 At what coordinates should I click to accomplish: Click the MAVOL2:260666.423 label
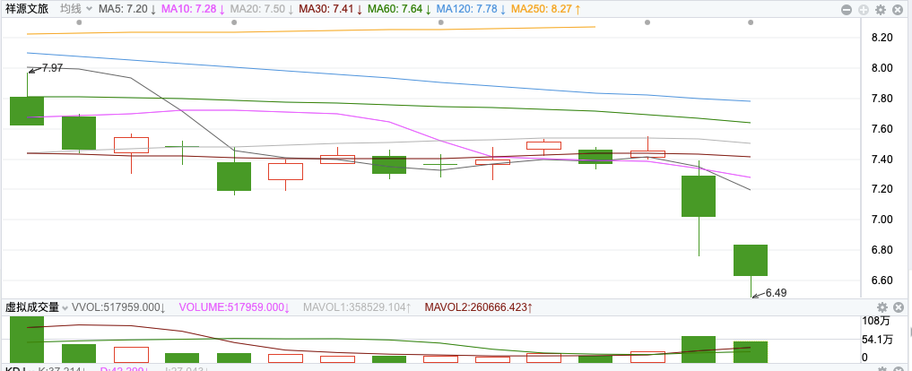(479, 307)
